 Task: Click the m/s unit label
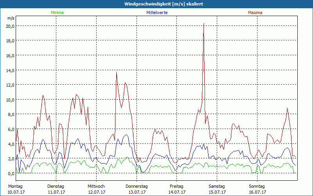(x=11, y=18)
